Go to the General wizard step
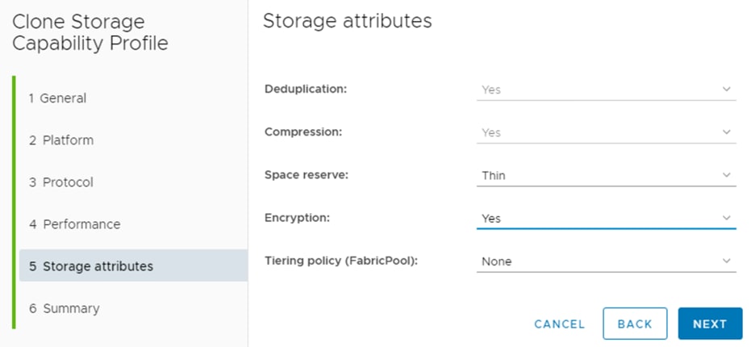The width and height of the screenshot is (751, 347). [x=57, y=98]
